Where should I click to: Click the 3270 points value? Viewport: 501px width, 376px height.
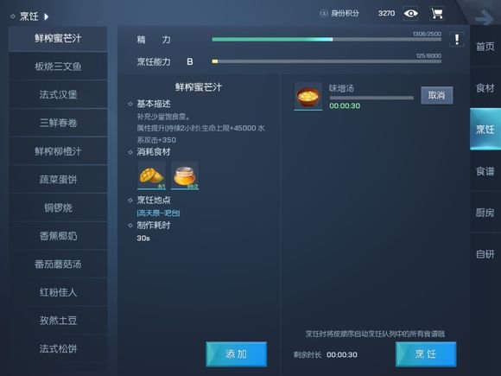(387, 14)
